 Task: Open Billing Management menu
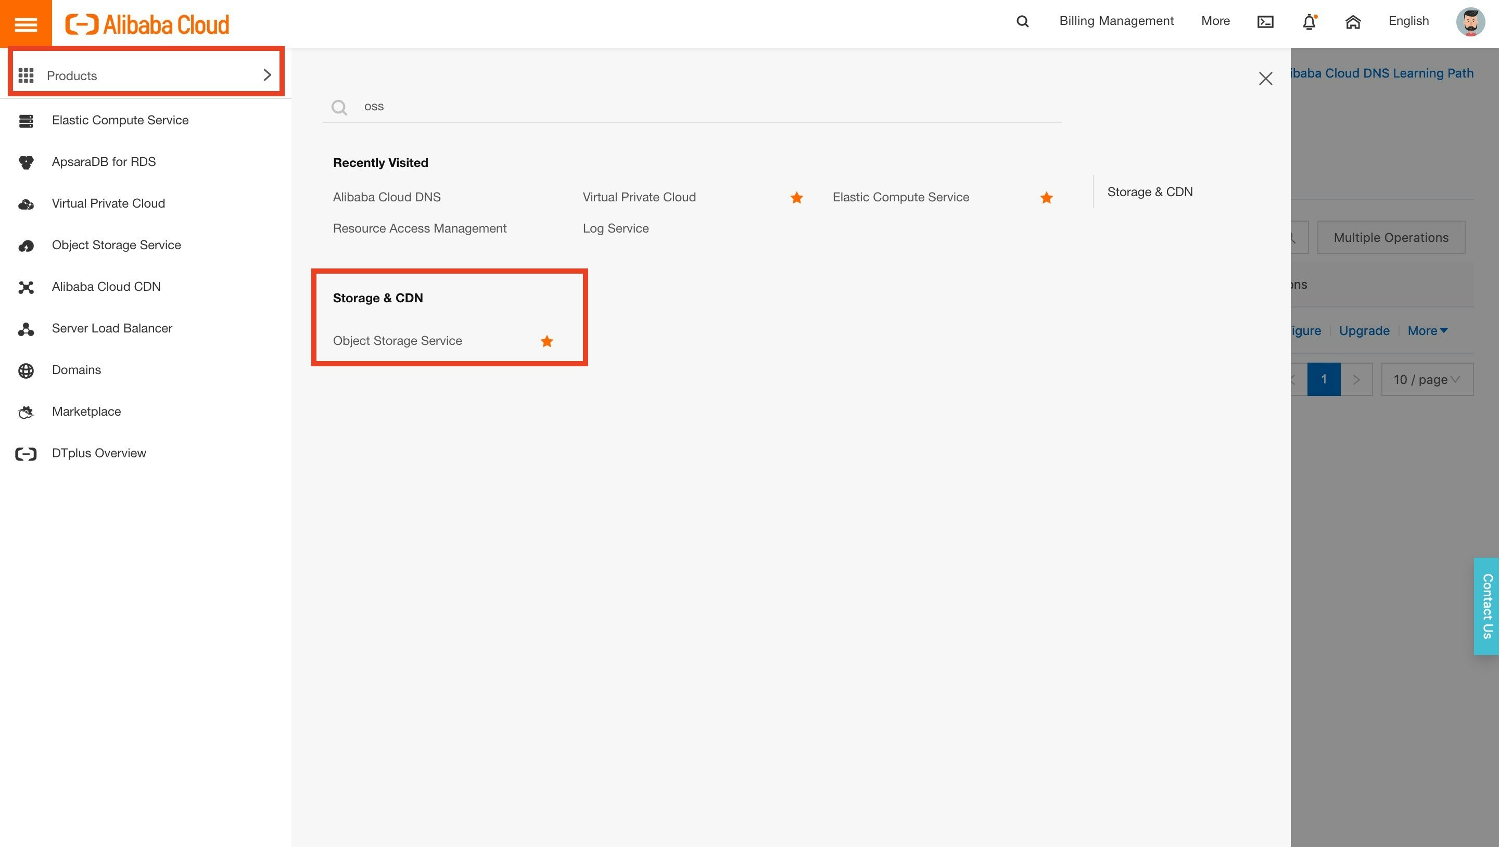point(1116,21)
